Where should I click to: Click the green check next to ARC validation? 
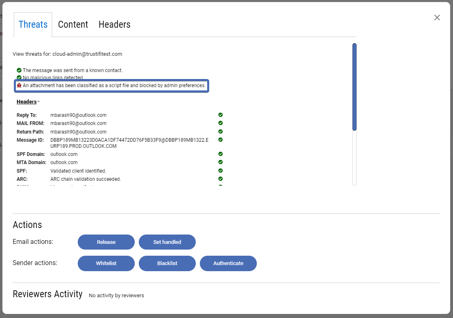(220, 179)
